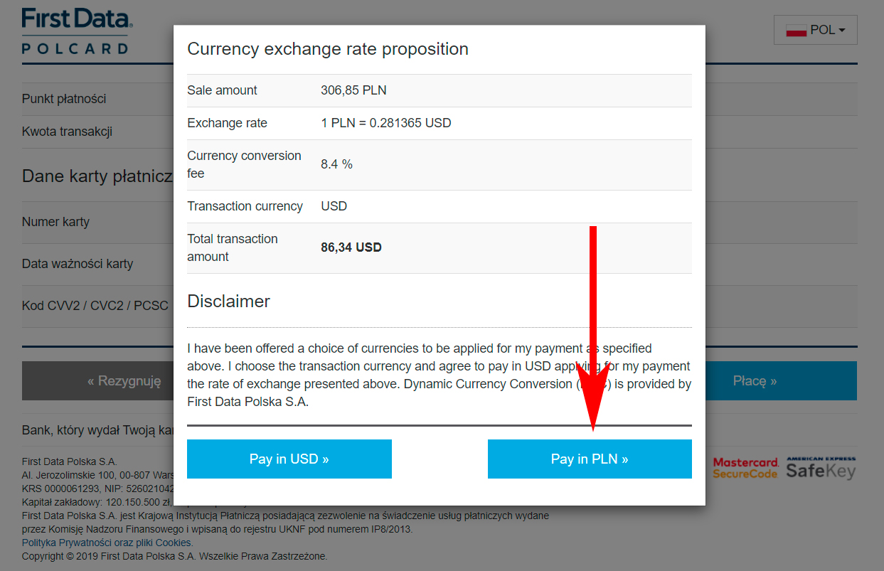Screen dimensions: 884x571
Task: Click the First Data Polcard logo
Action: (x=76, y=31)
